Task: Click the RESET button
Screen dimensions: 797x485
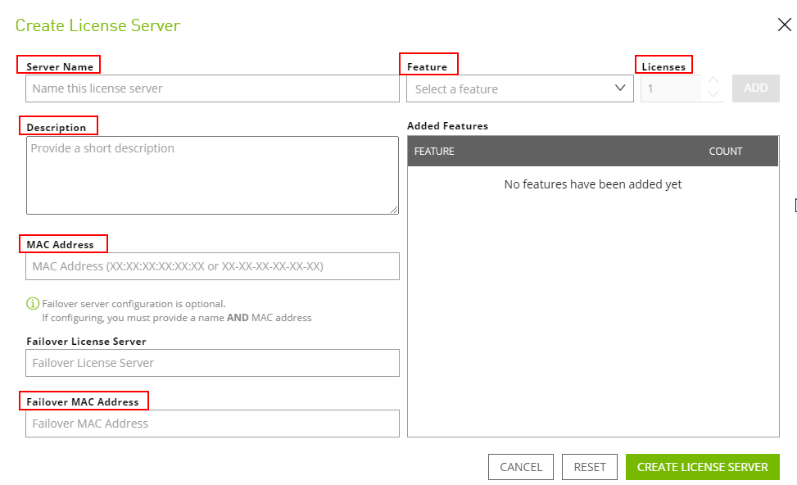Action: [590, 467]
